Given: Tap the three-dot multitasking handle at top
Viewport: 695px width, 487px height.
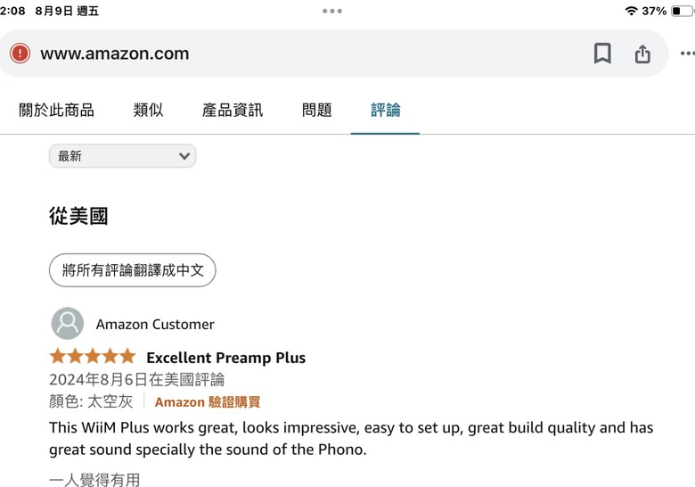Looking at the screenshot, I should click(x=332, y=11).
